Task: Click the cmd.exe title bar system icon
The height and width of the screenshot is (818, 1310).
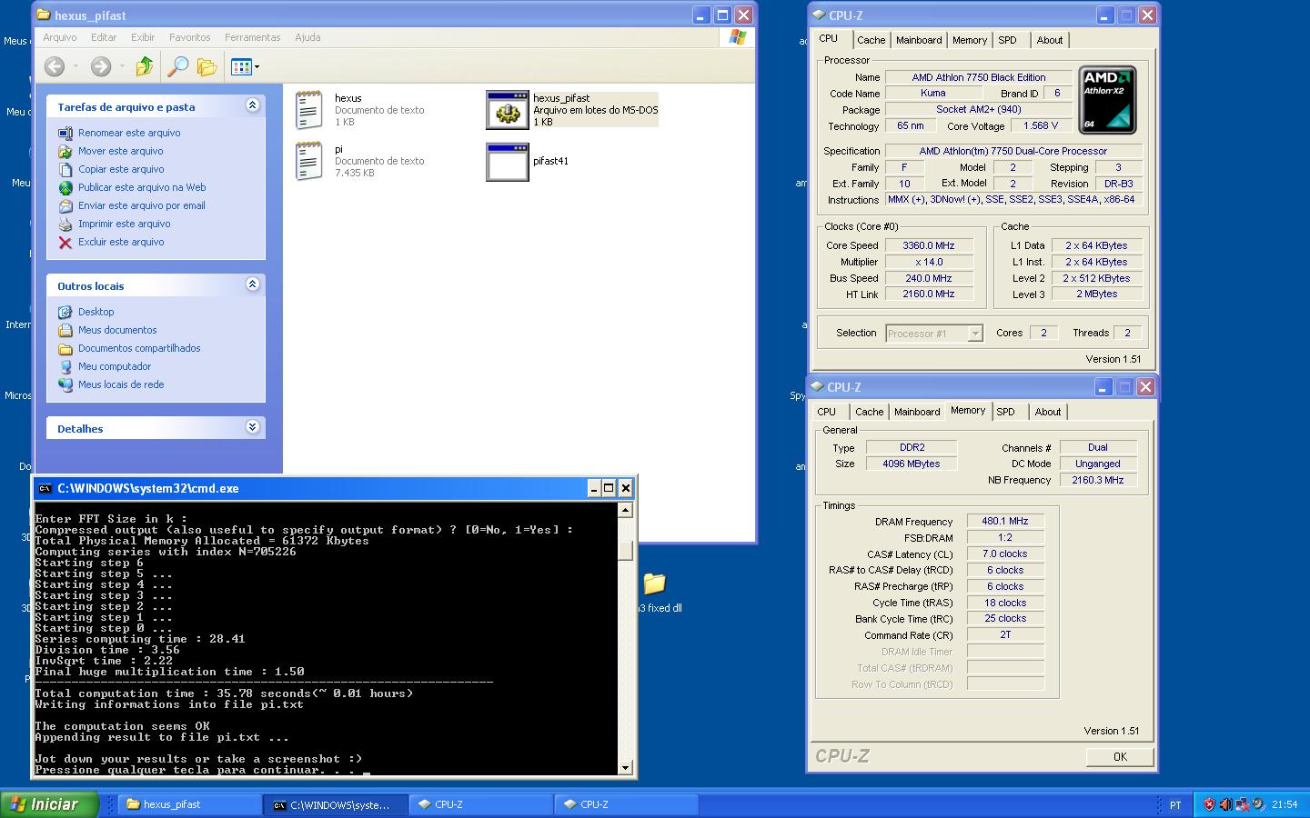Action: tap(45, 488)
